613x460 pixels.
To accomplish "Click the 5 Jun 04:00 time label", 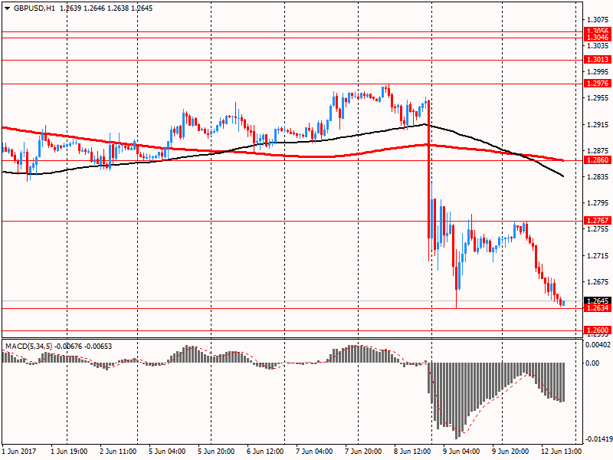I will point(167,452).
